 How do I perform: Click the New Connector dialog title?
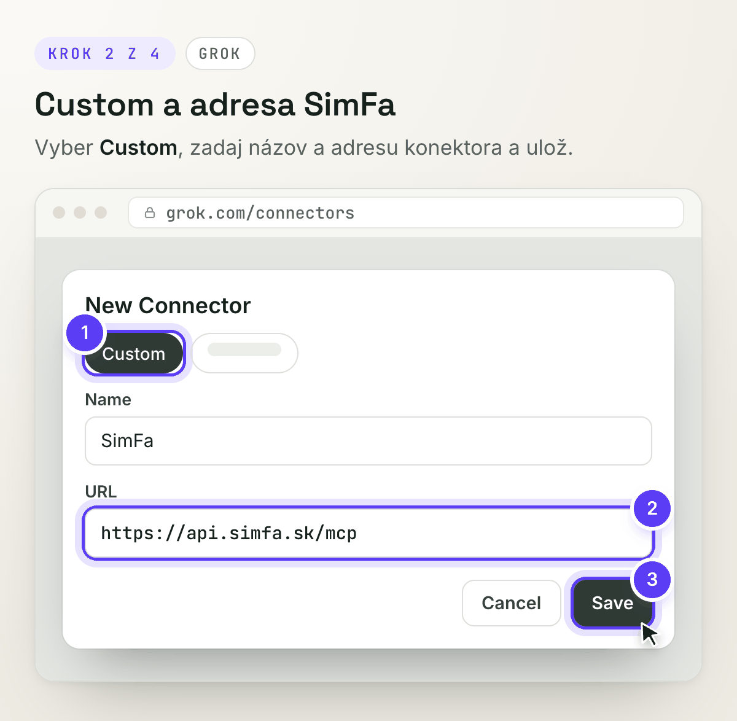click(168, 305)
